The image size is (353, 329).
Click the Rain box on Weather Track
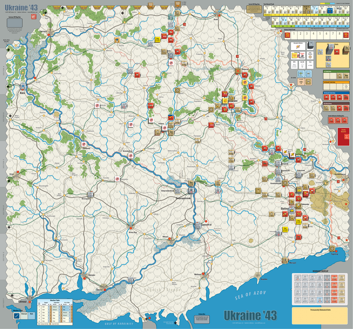coord(32,316)
